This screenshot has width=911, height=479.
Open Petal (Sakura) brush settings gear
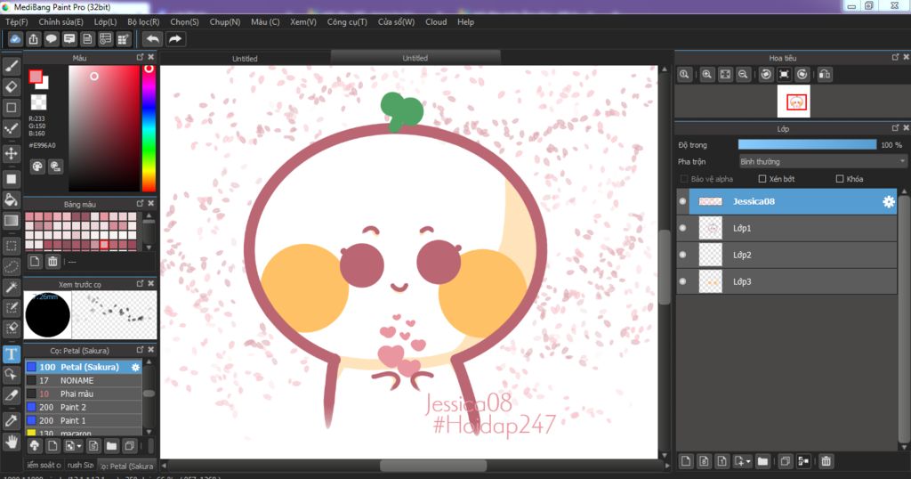click(135, 368)
